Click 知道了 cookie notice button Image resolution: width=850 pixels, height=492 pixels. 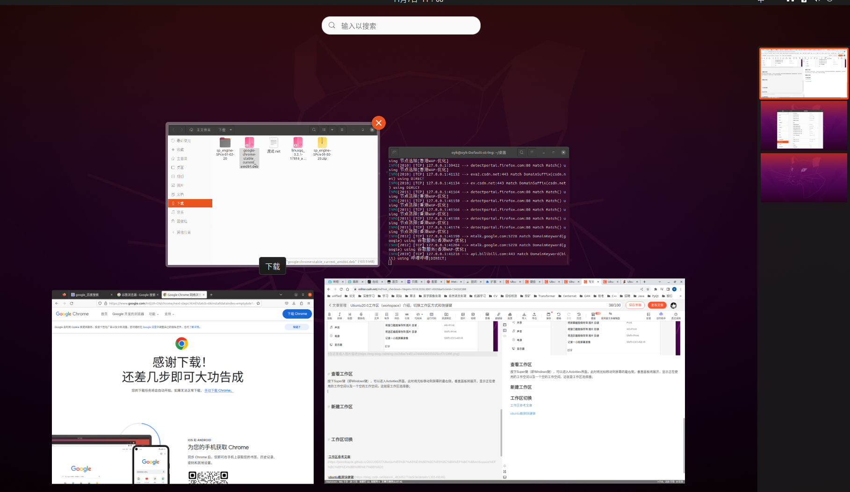click(297, 327)
